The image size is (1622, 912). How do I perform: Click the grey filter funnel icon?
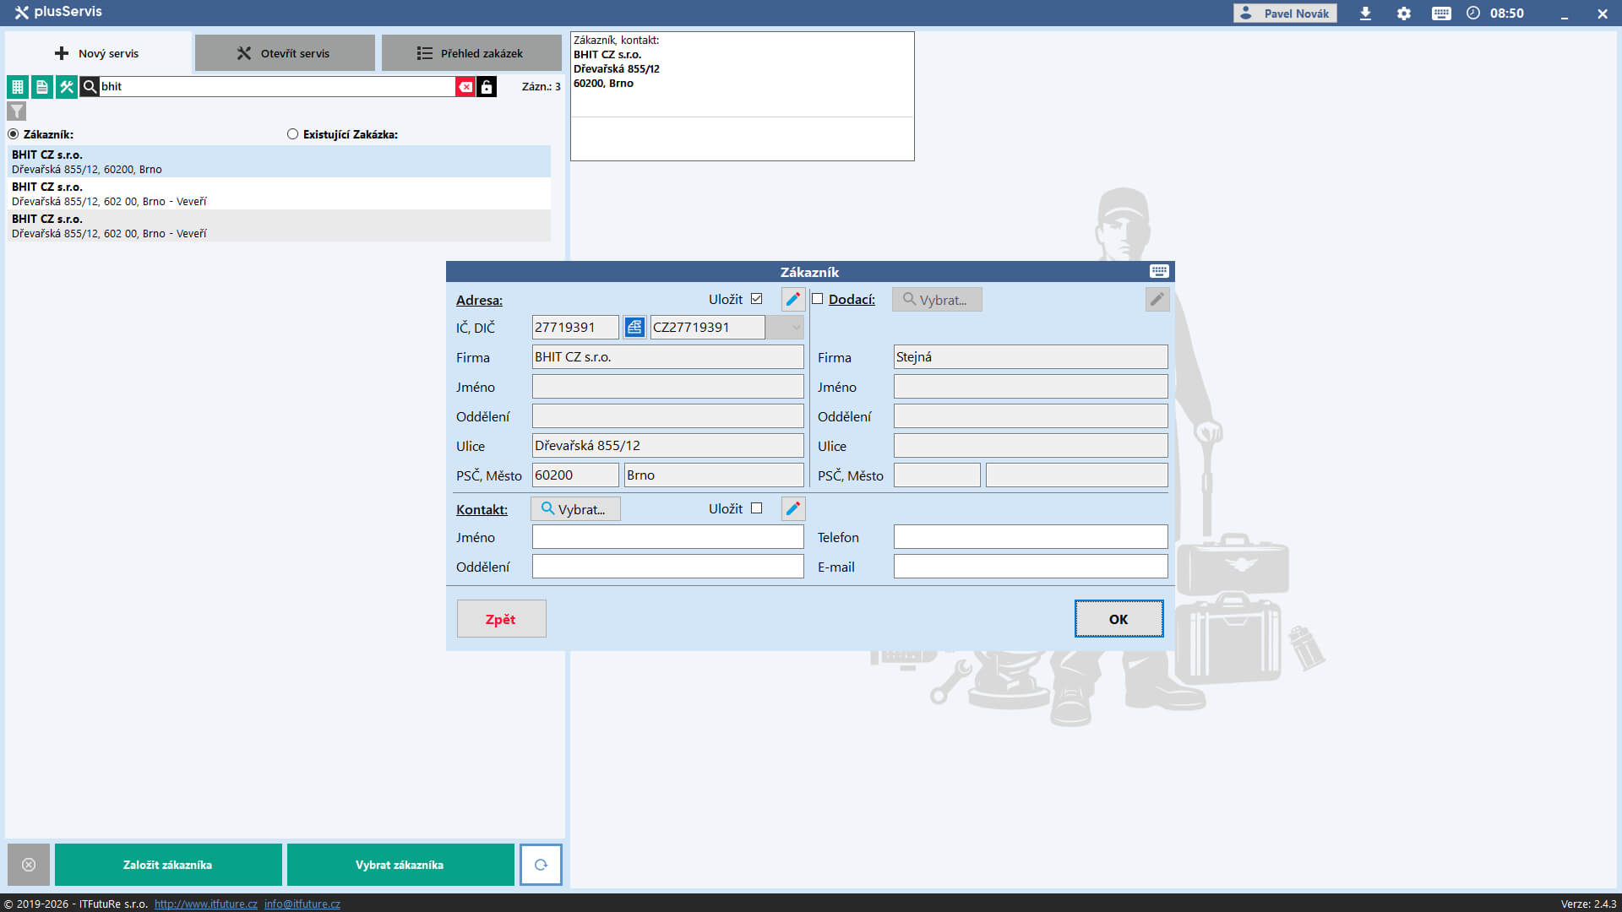pyautogui.click(x=17, y=111)
